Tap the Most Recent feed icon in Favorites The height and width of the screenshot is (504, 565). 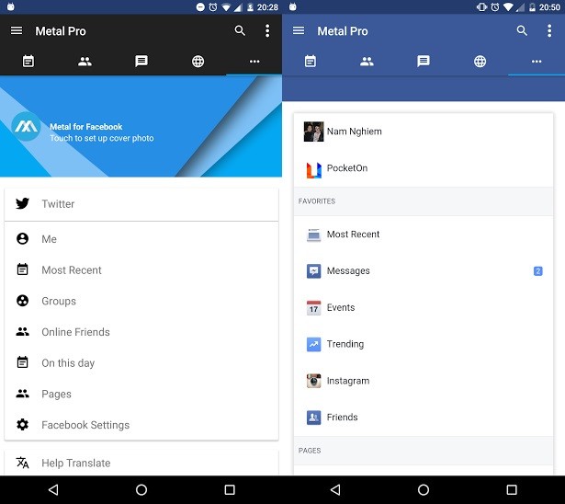click(x=314, y=235)
